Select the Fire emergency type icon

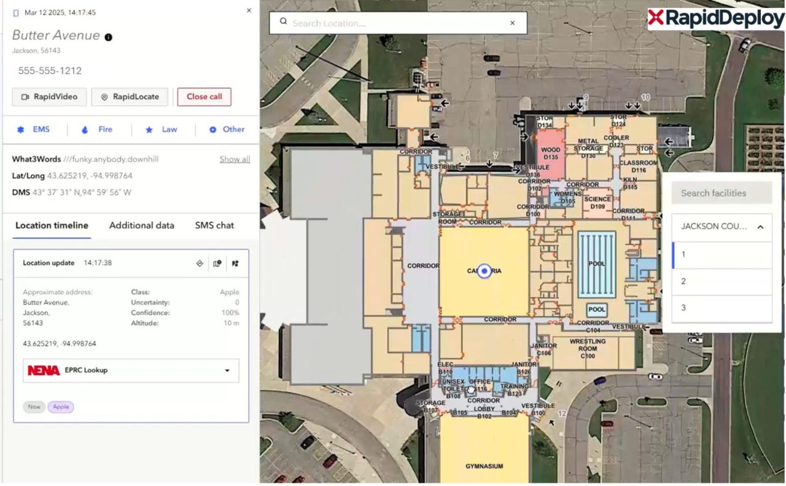pos(85,129)
